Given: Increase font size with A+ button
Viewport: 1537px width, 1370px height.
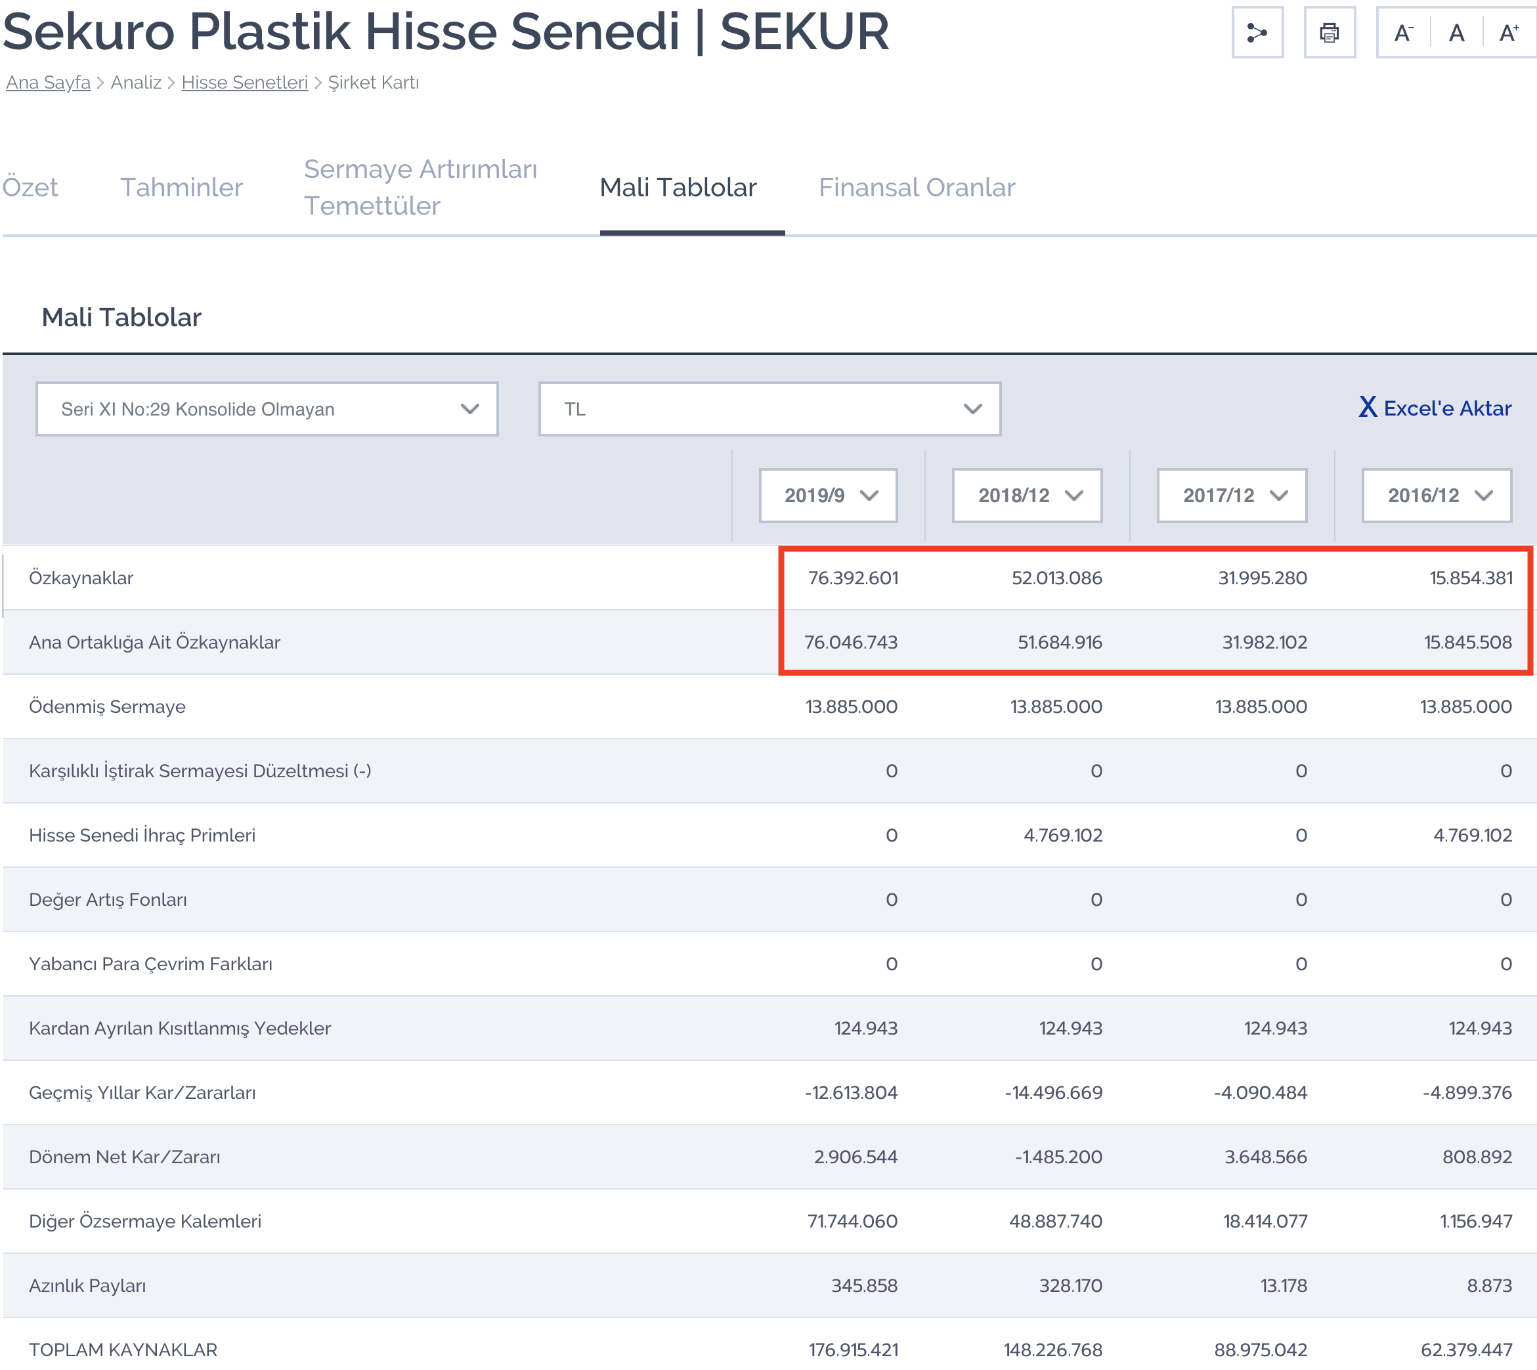Looking at the screenshot, I should (1508, 32).
